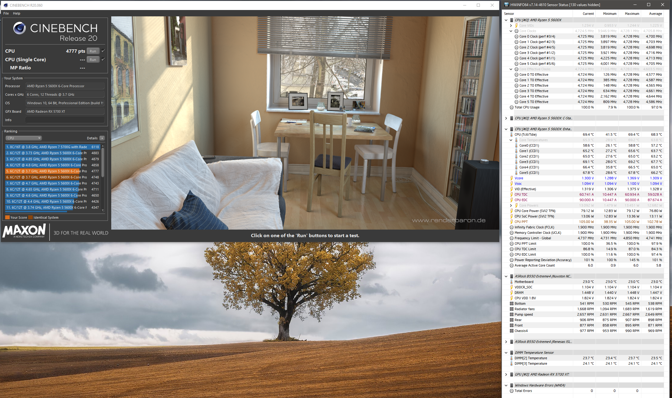Click the CPU PPT lightning bolt icon
This screenshot has height=398, width=672.
point(512,222)
